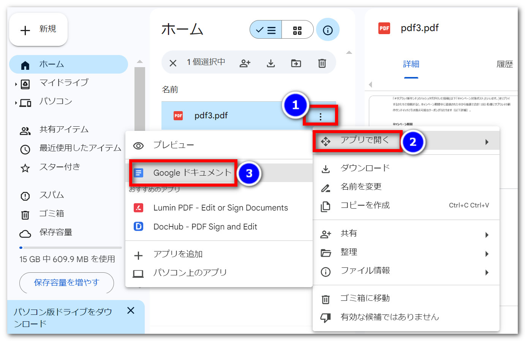This screenshot has height=341, width=525.
Task: Open the Trash (ゴミ箱) sidebar item
Action: point(52,214)
